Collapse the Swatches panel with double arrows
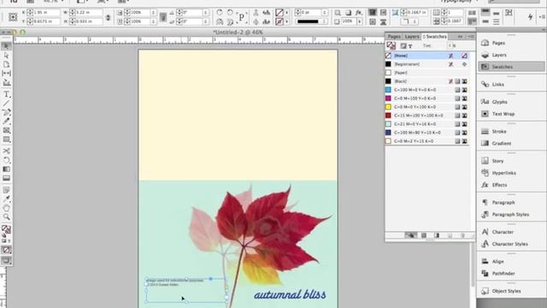This screenshot has height=308, width=547. coord(460,36)
